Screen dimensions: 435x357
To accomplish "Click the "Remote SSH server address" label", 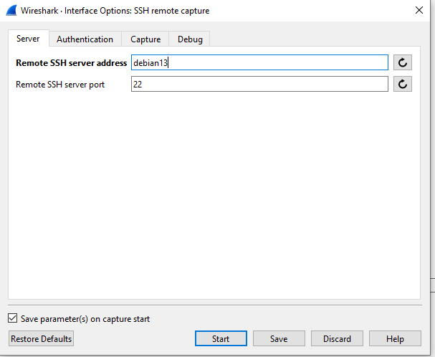I will 71,63.
